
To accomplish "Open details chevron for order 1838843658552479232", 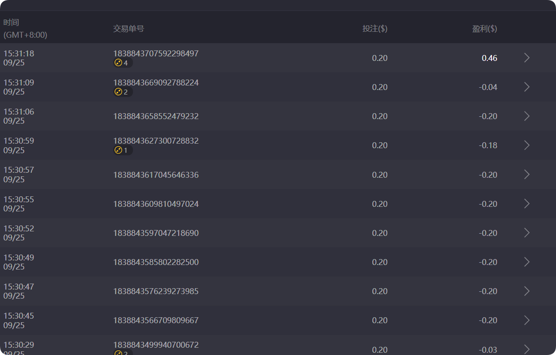I will tap(526, 116).
